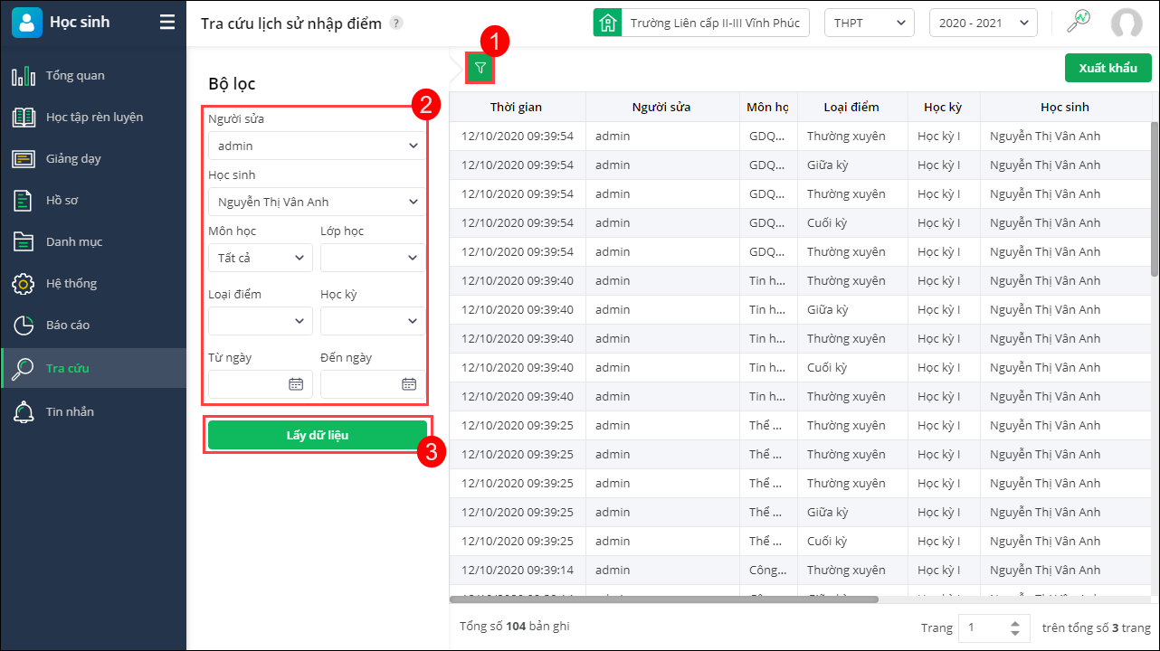Click the green school house icon
The image size is (1160, 651).
coord(607,23)
